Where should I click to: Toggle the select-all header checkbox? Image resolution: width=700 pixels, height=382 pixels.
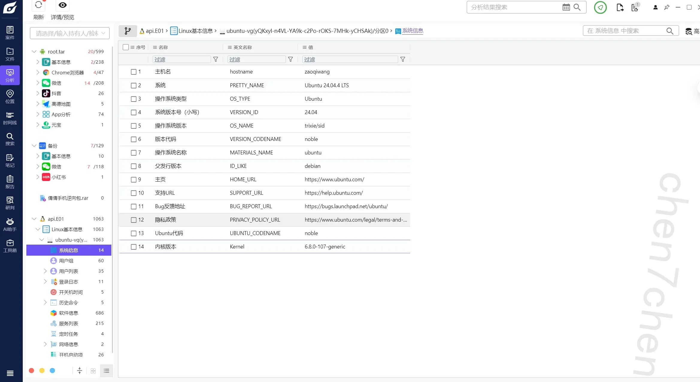[x=126, y=47]
